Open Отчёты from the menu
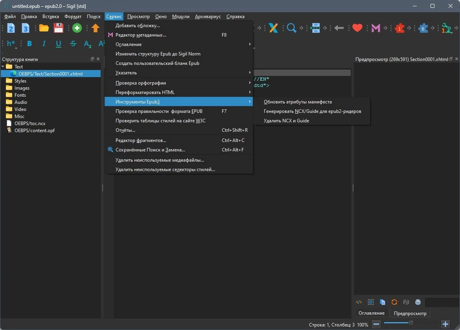The image size is (460, 330). (x=179, y=130)
